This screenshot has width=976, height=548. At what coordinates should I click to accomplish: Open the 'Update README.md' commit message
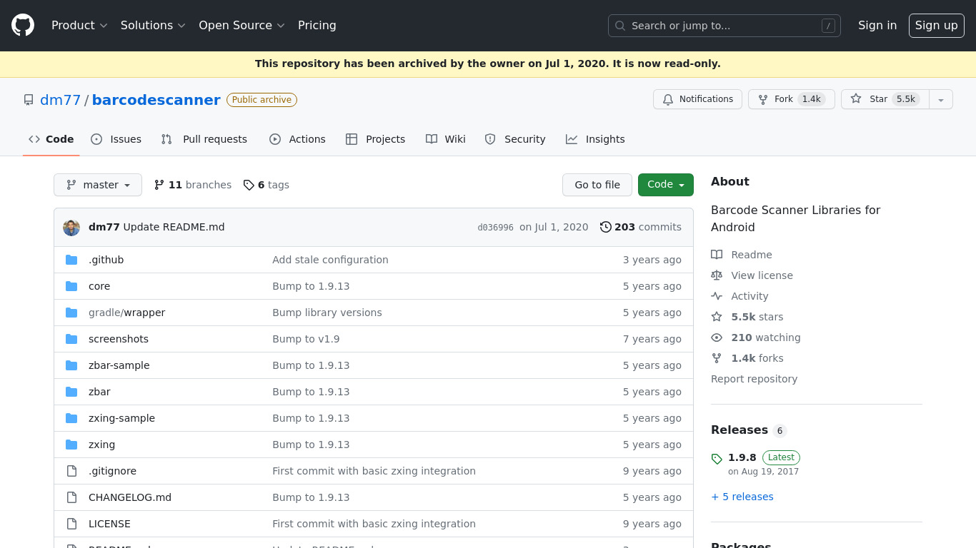click(x=174, y=227)
